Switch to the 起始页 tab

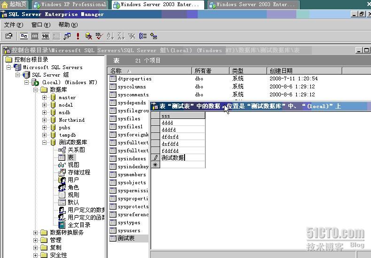pyautogui.click(x=14, y=4)
